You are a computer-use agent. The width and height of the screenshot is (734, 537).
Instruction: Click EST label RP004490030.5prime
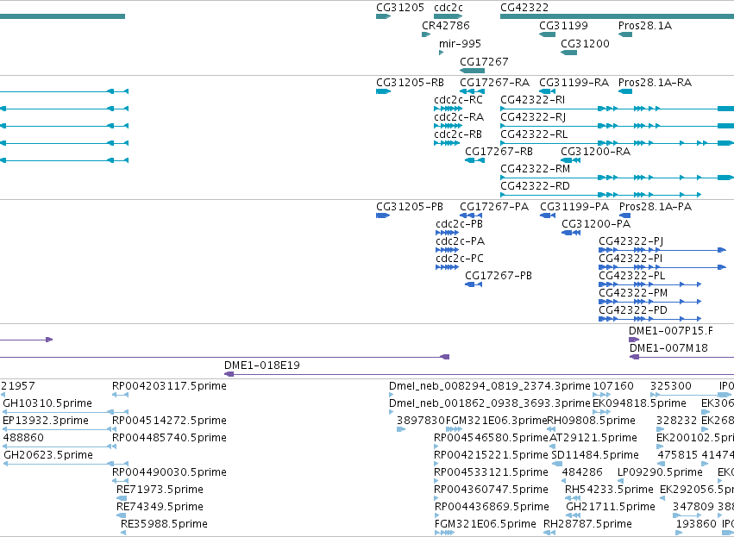click(x=169, y=473)
